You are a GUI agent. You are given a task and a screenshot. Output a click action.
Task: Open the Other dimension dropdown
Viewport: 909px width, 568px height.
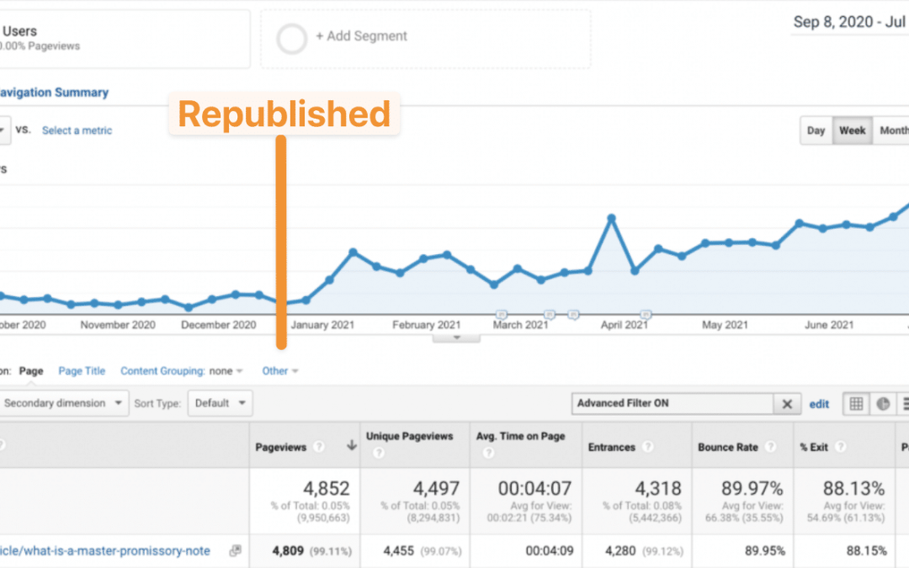click(x=280, y=370)
